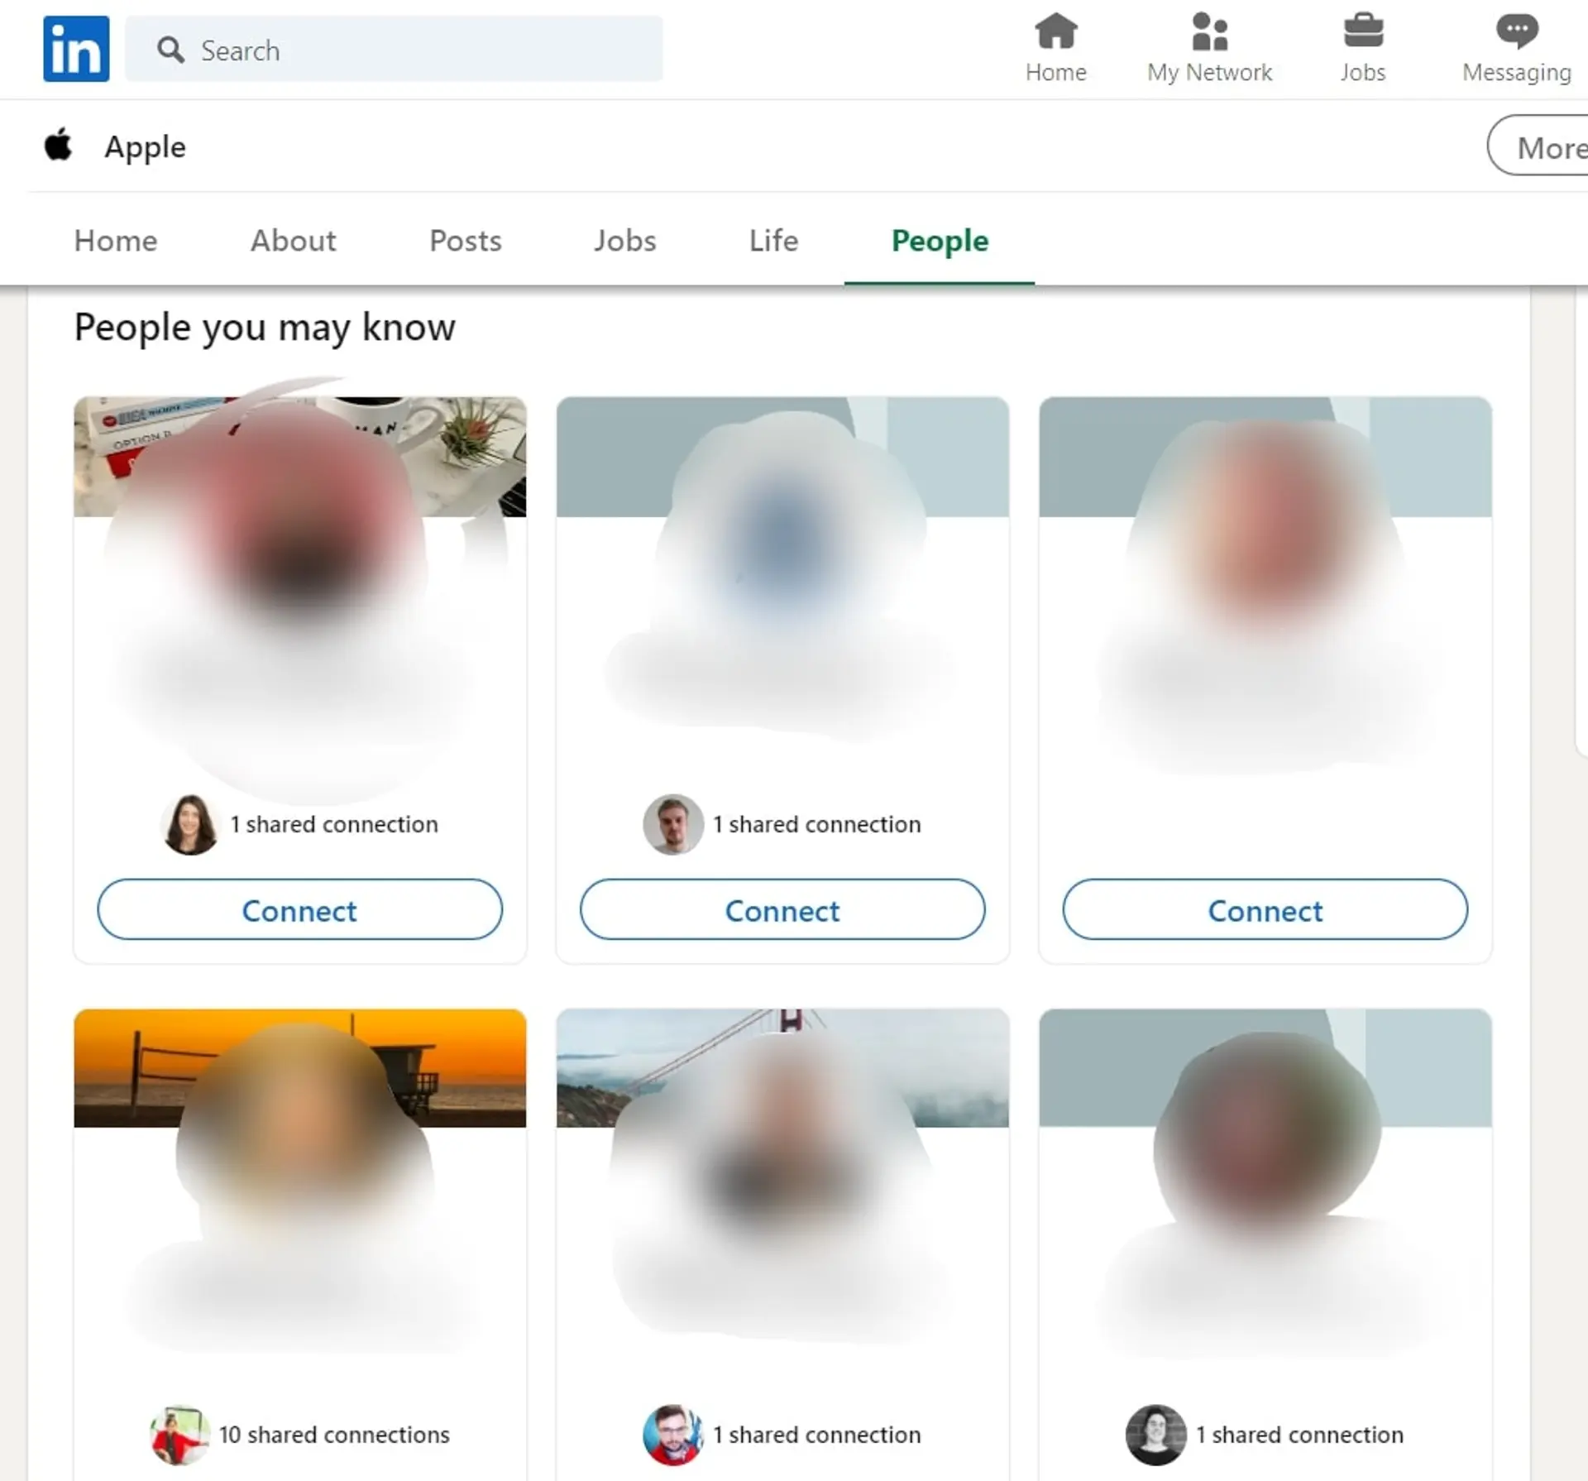Click the search magnifier icon

click(x=170, y=50)
